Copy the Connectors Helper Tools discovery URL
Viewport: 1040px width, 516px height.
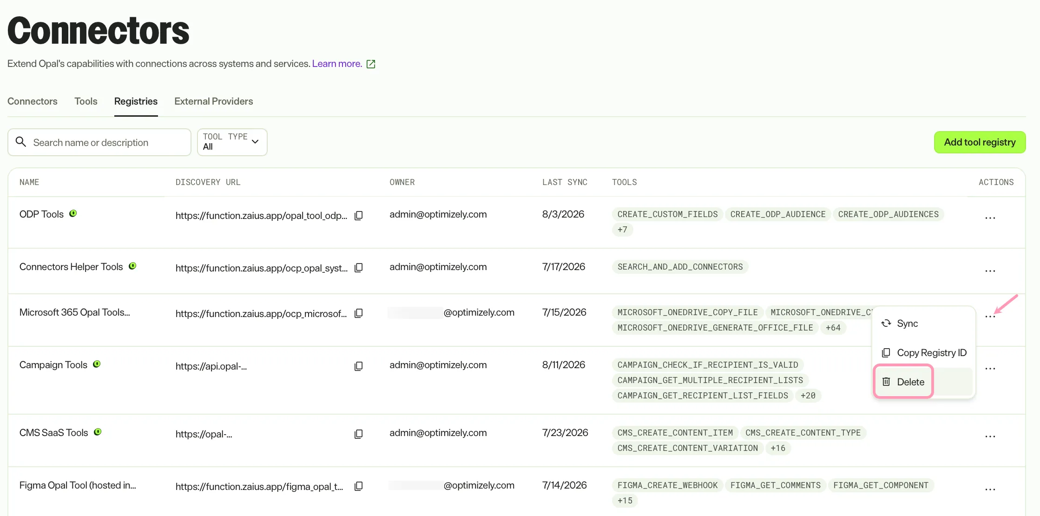pyautogui.click(x=358, y=268)
